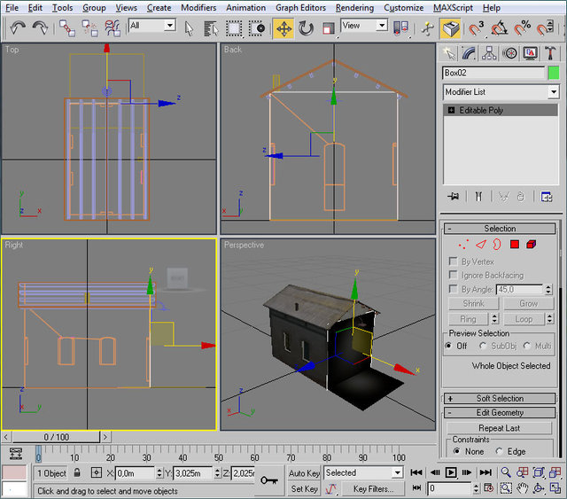Select the Move tool in the toolbar
The image size is (567, 499).
click(x=283, y=27)
